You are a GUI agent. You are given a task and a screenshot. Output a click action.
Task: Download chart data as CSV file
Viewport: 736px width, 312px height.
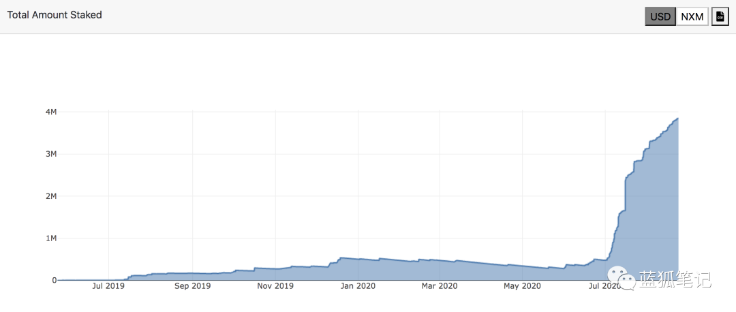(720, 17)
